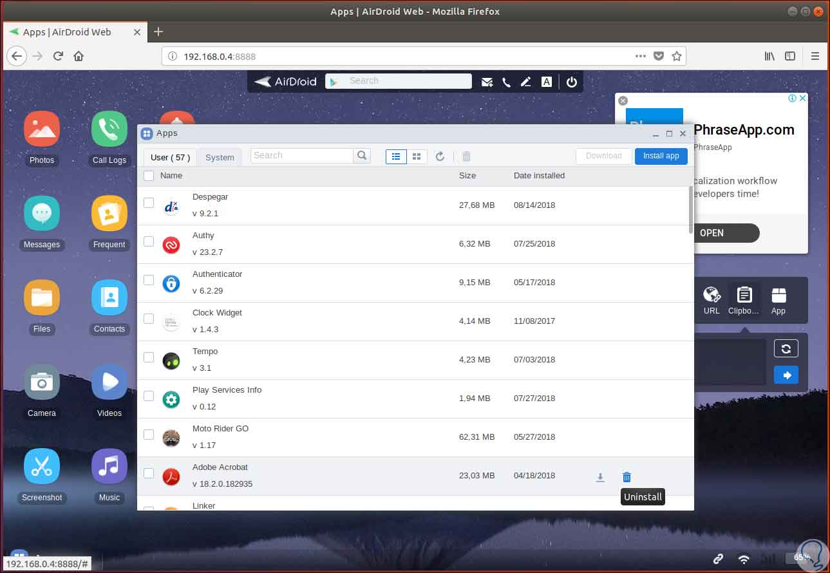Viewport: 830px width, 573px height.
Task: Click the Apps window search field
Action: point(302,156)
